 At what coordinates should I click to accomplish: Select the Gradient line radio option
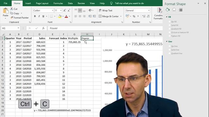169,53
